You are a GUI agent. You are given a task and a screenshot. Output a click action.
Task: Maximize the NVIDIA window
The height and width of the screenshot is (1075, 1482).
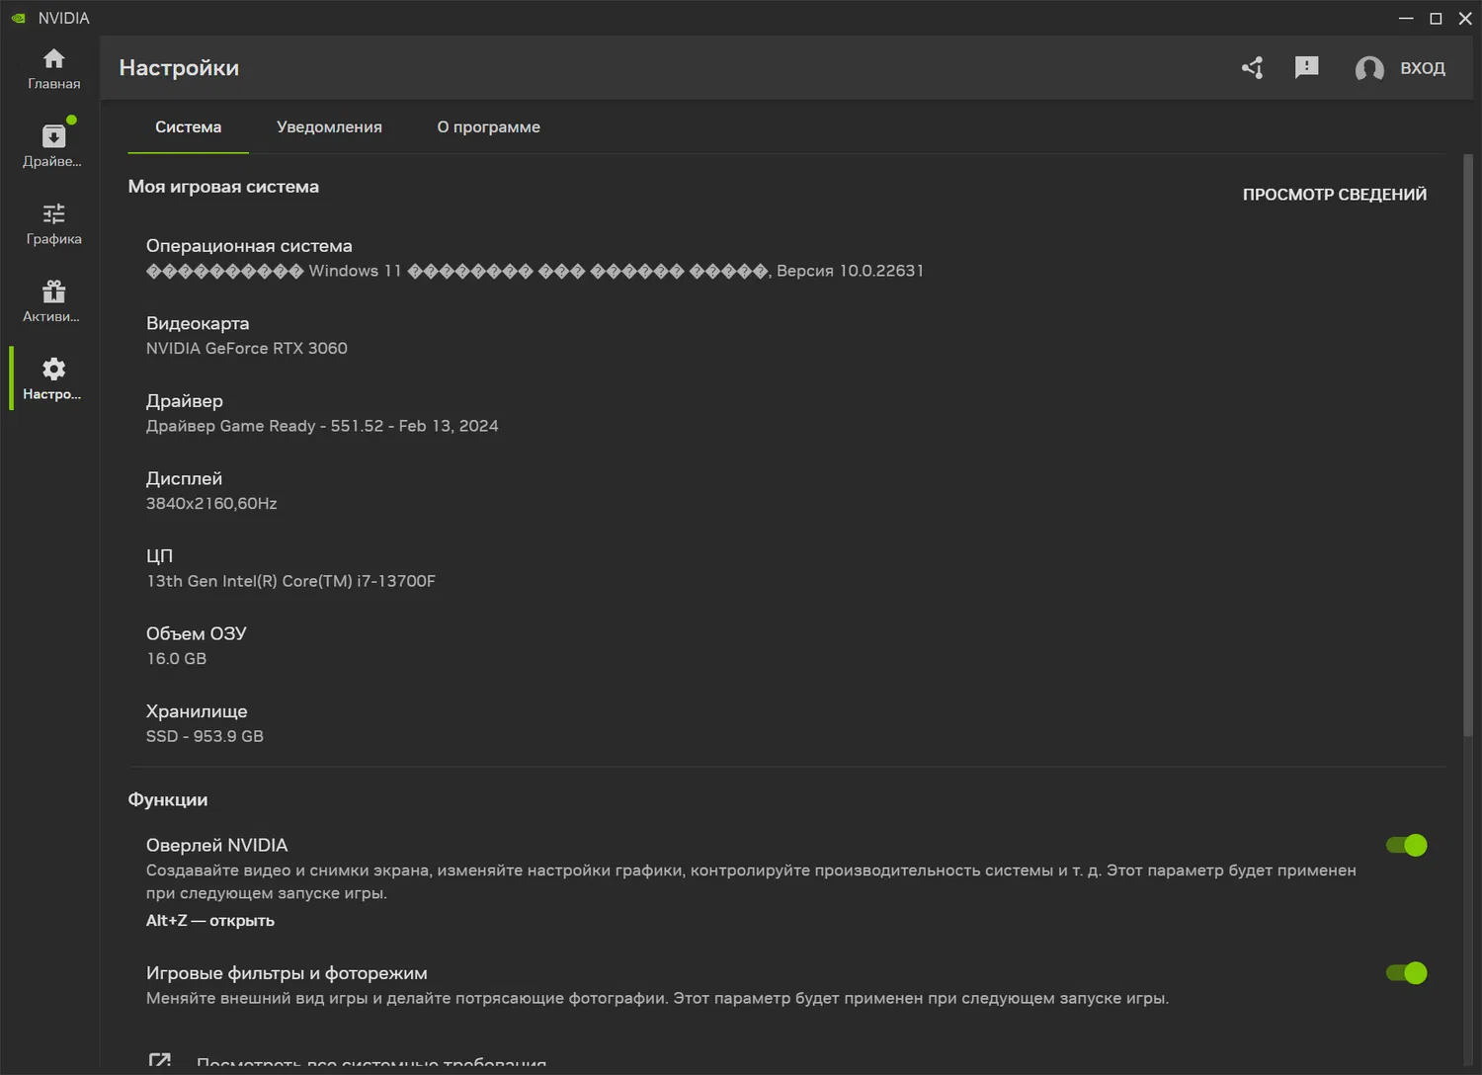[x=1436, y=18]
